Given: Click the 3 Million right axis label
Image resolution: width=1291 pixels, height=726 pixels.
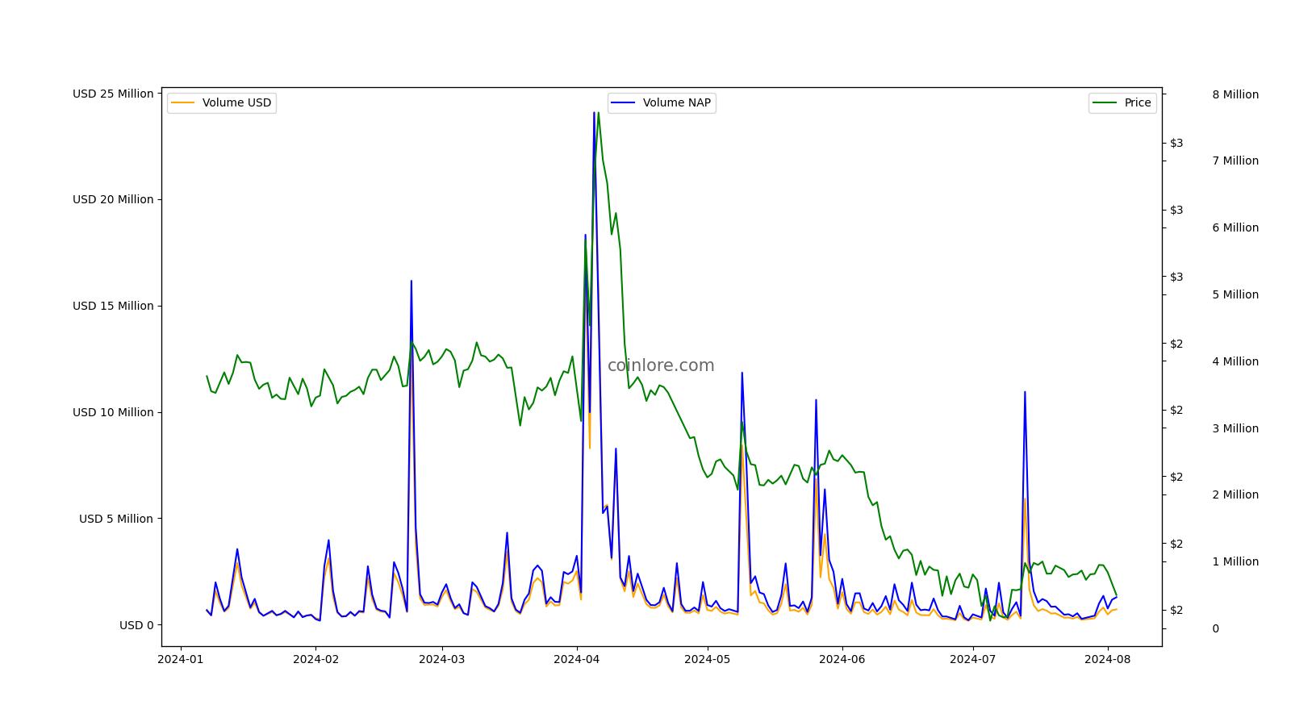Looking at the screenshot, I should (1235, 428).
